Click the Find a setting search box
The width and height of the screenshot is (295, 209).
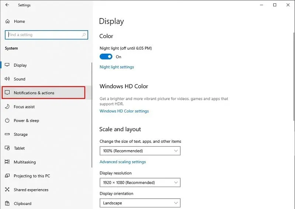pos(44,35)
